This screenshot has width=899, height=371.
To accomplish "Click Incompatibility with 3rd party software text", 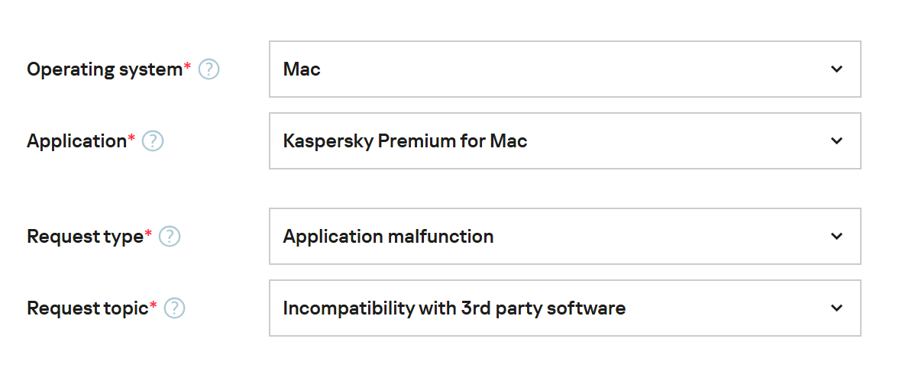I will pyautogui.click(x=454, y=308).
